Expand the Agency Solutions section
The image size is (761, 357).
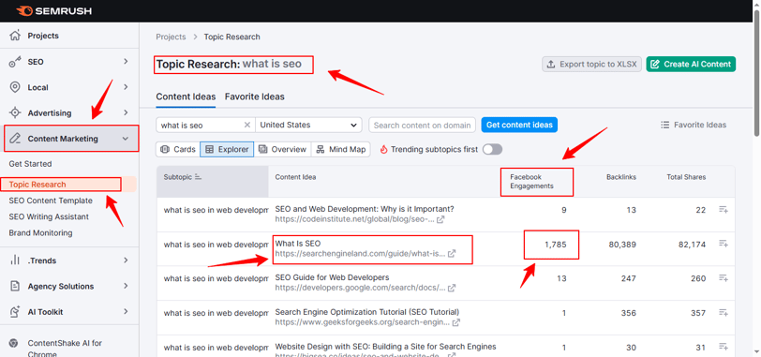(126, 286)
